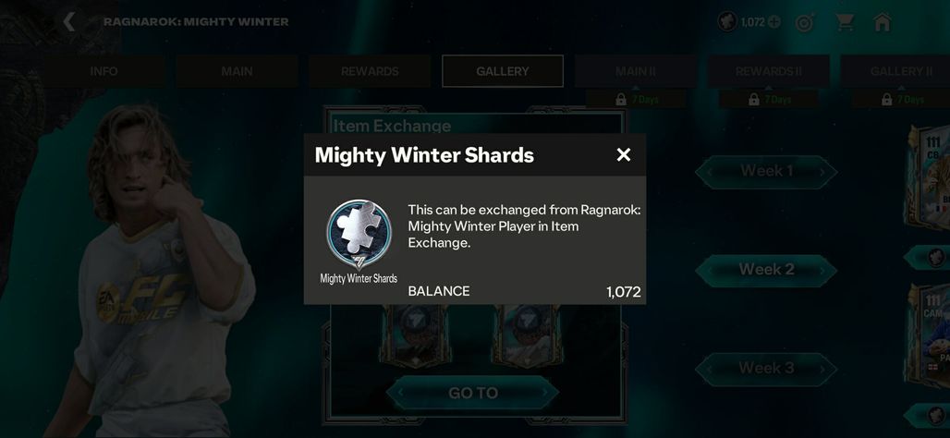Expand the Week 3 selector
The image size is (950, 438).
pyautogui.click(x=766, y=369)
